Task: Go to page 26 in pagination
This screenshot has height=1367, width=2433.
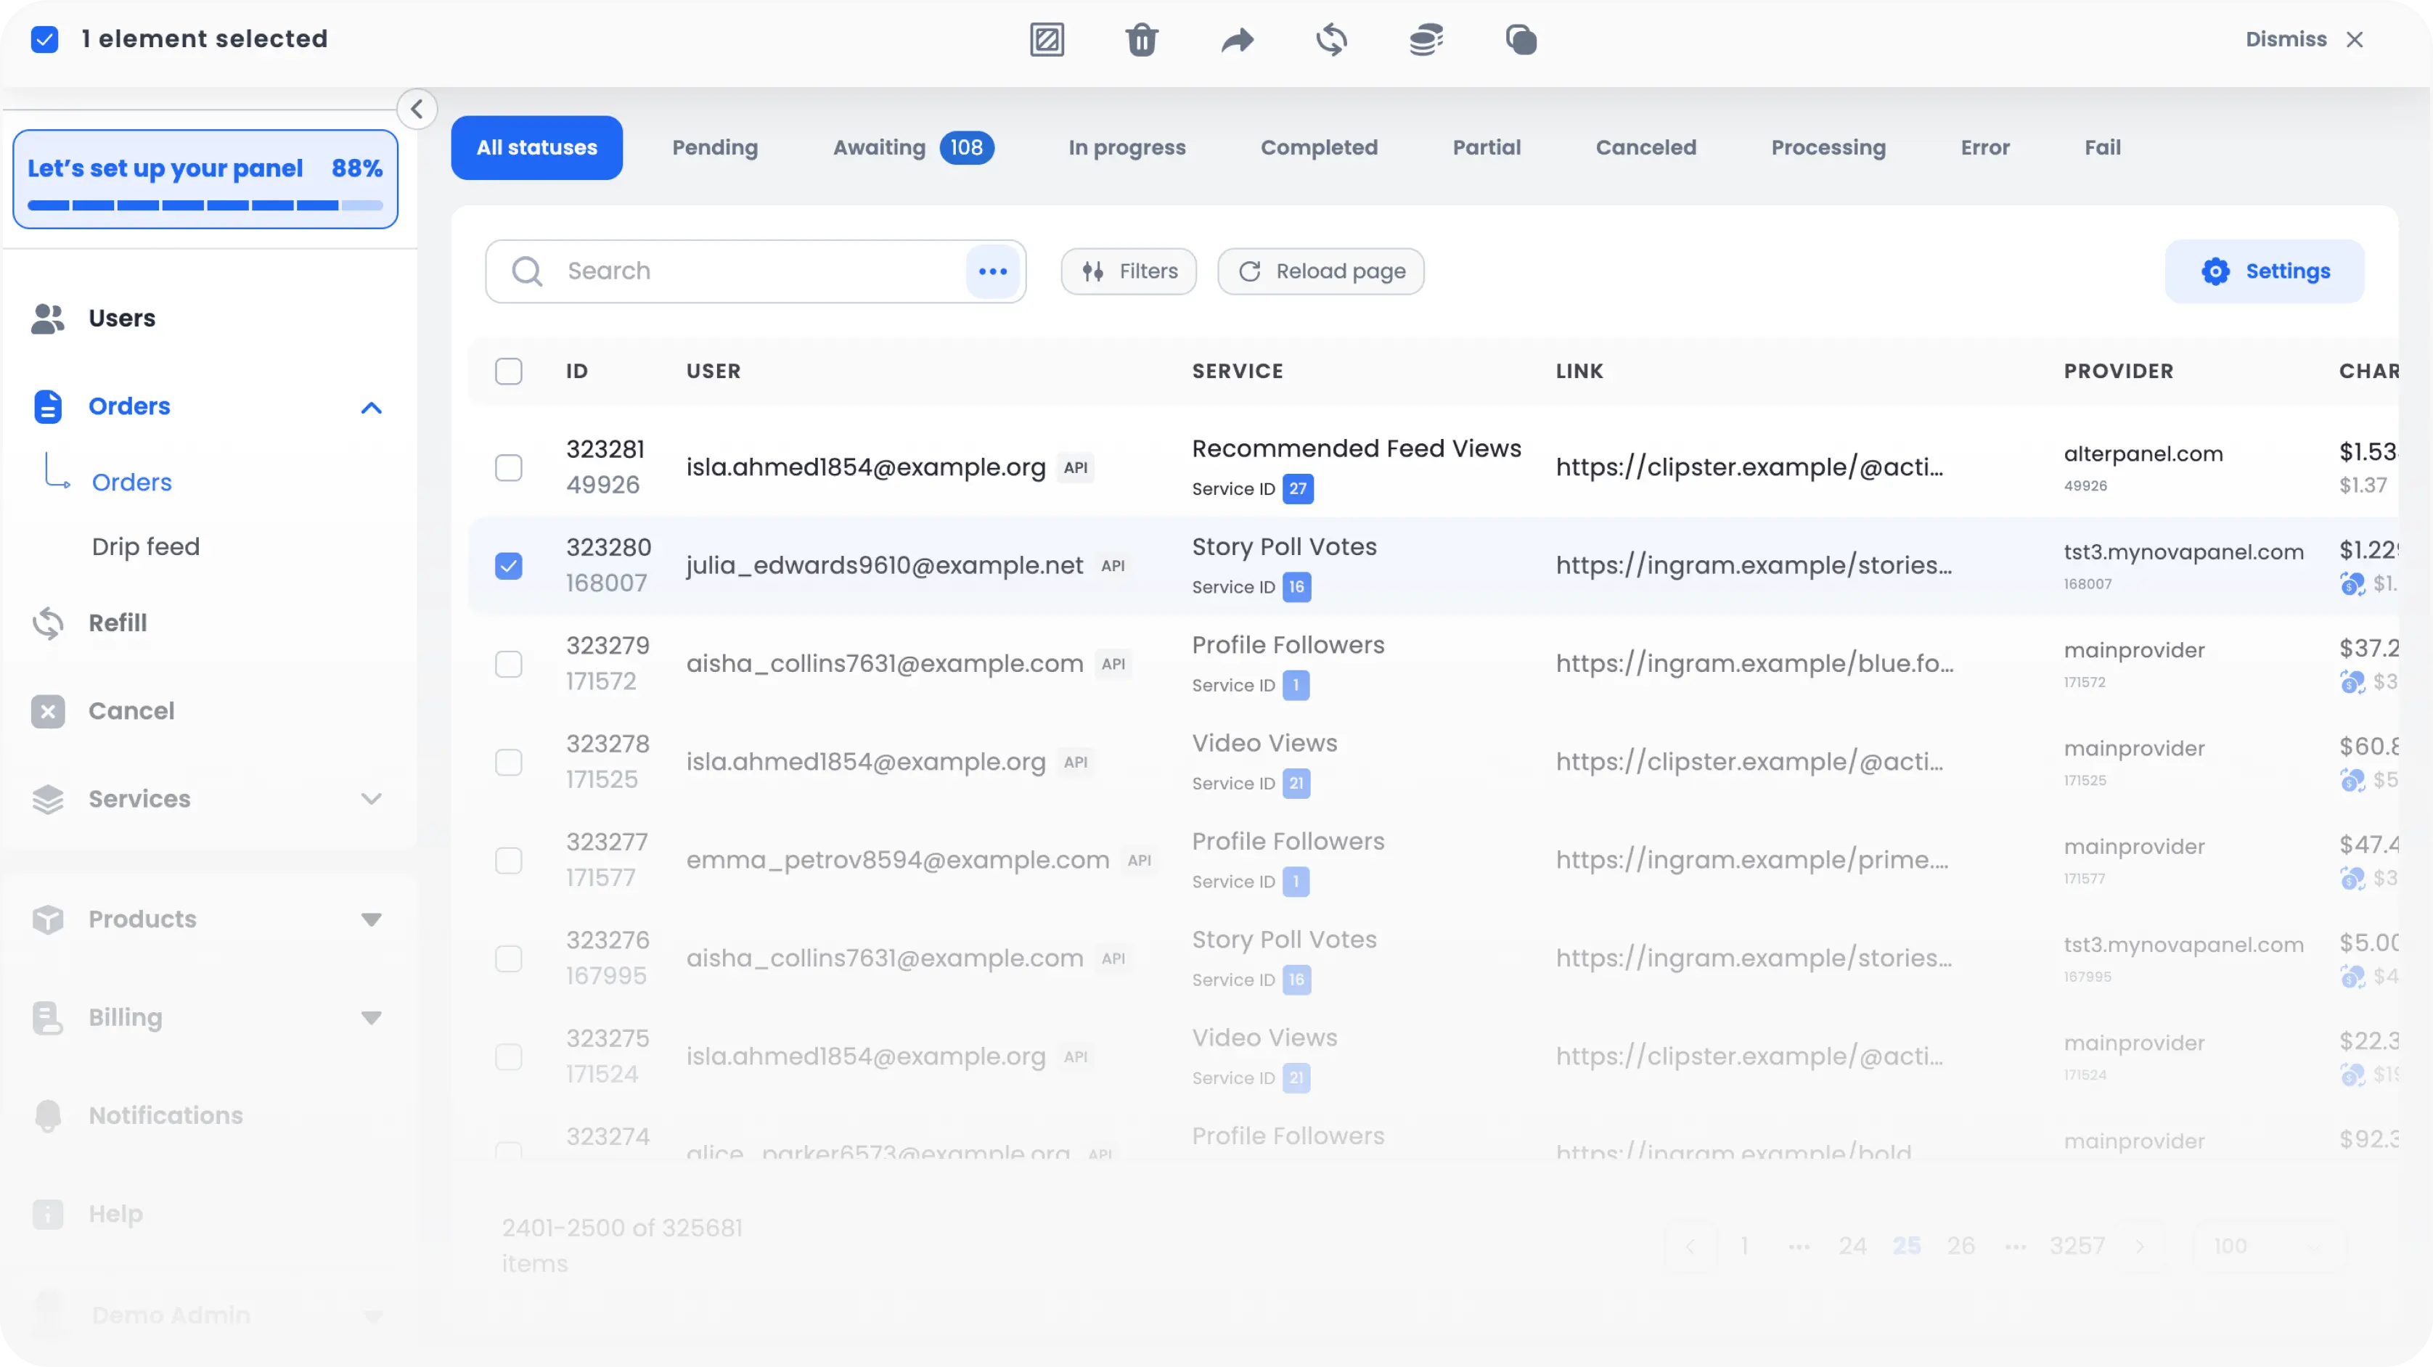Action: pyautogui.click(x=1960, y=1246)
